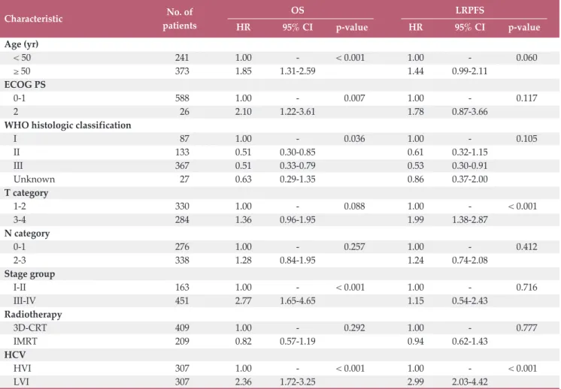Select the "III-IV" row label
This screenshot has height=389, width=561.
click(x=25, y=301)
